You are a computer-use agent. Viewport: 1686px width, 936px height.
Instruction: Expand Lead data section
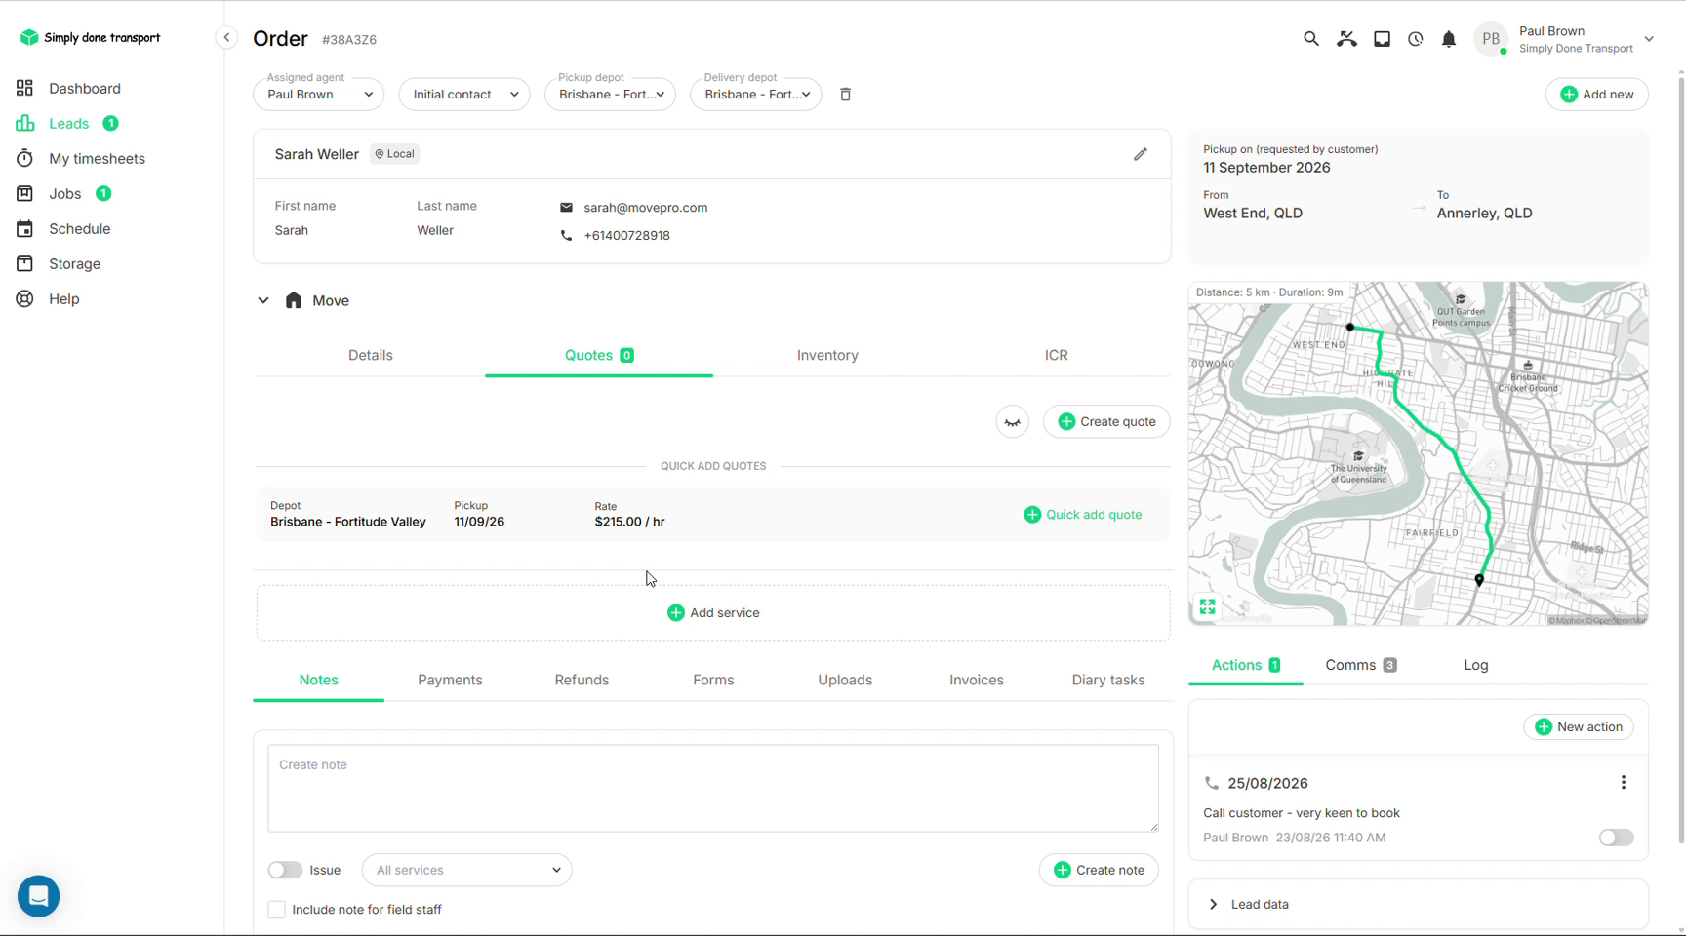1419,904
